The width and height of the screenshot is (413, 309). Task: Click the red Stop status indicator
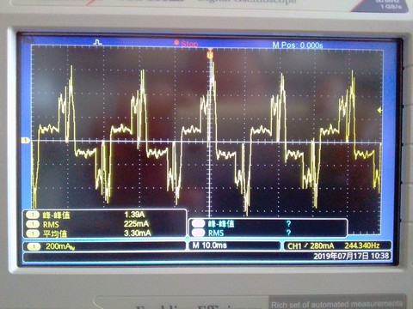pos(186,44)
